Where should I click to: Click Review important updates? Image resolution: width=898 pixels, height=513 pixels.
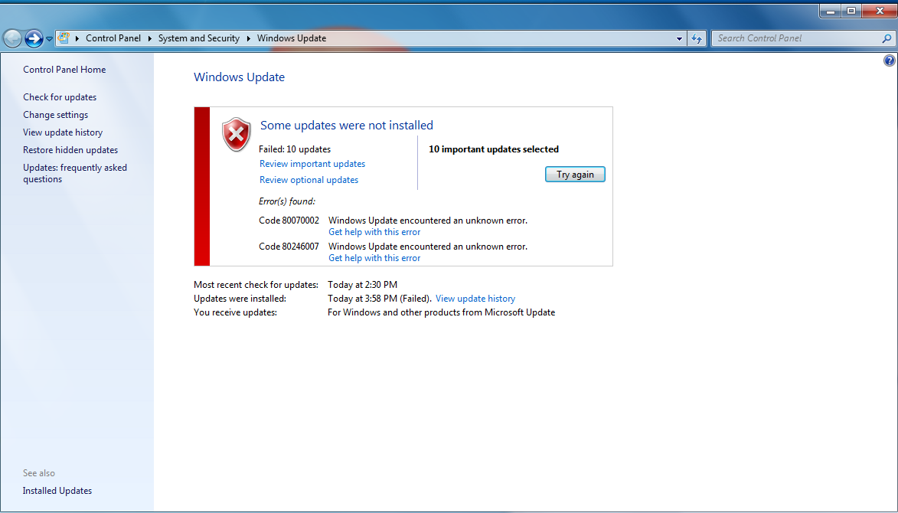coord(312,164)
